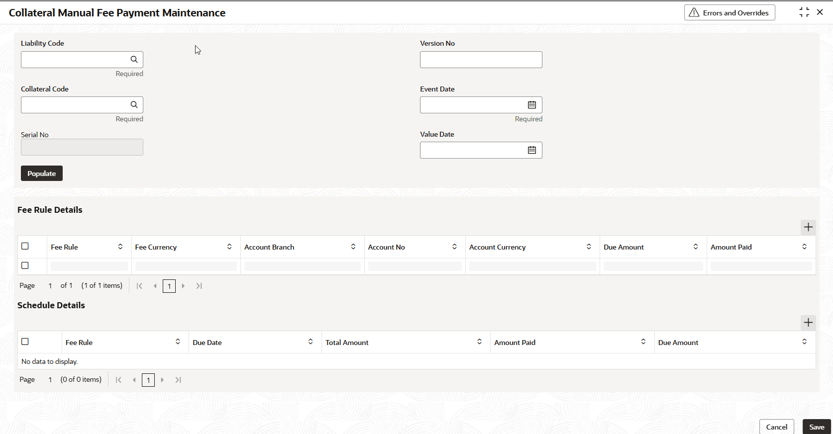Viewport: 833px width, 434px height.
Task: Sort by Account Currency column
Action: click(x=589, y=247)
